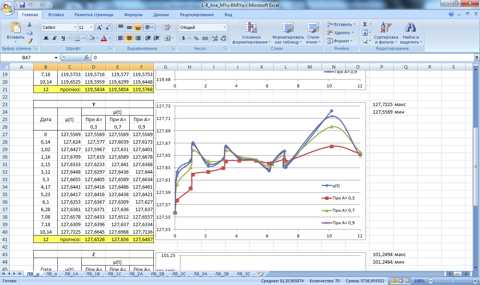Viewport: 480px width, 285px height.
Task: Switch to sheet tab Л8_1А
Action: coord(71,274)
